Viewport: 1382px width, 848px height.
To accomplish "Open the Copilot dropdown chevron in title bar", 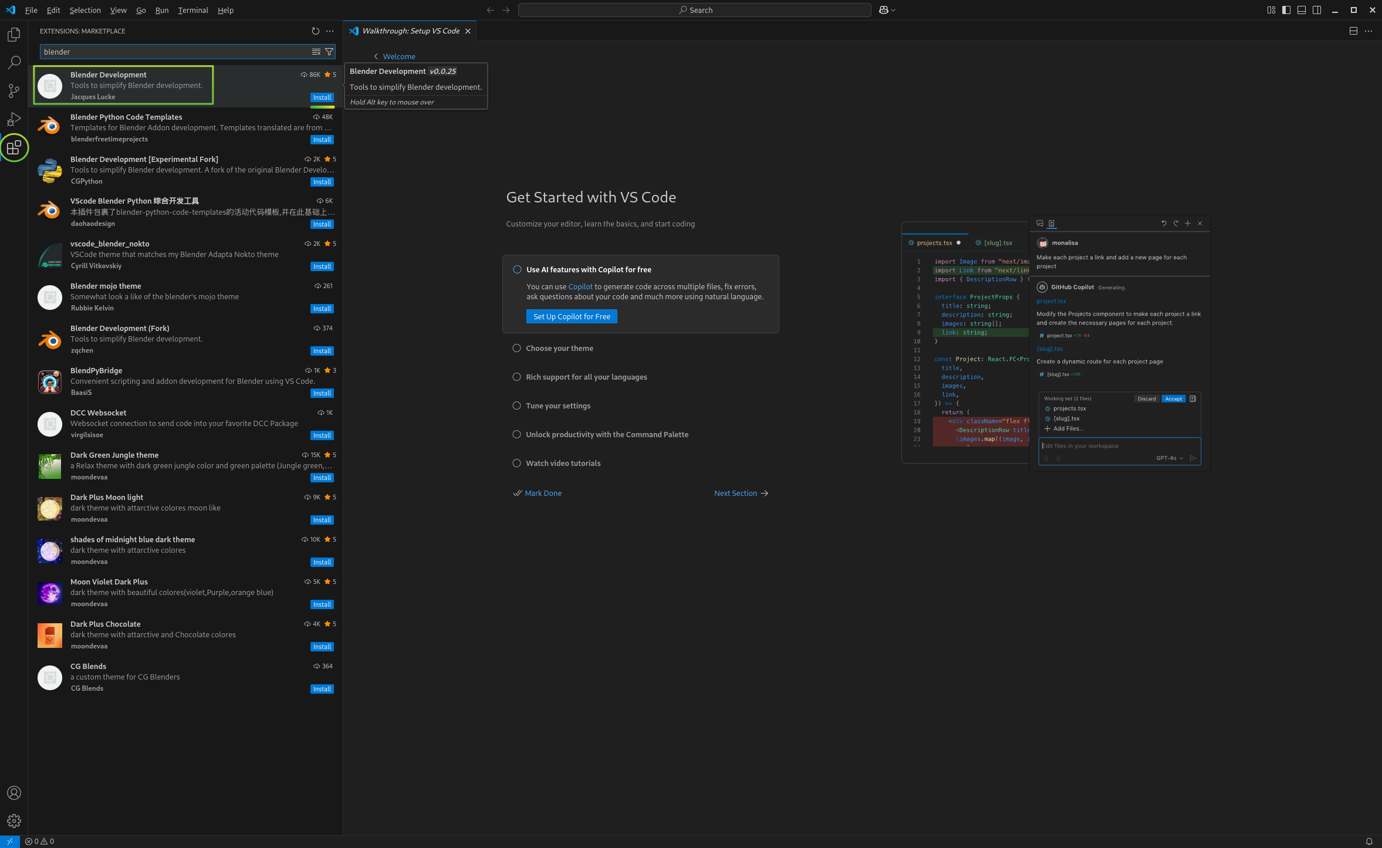I will 893,10.
